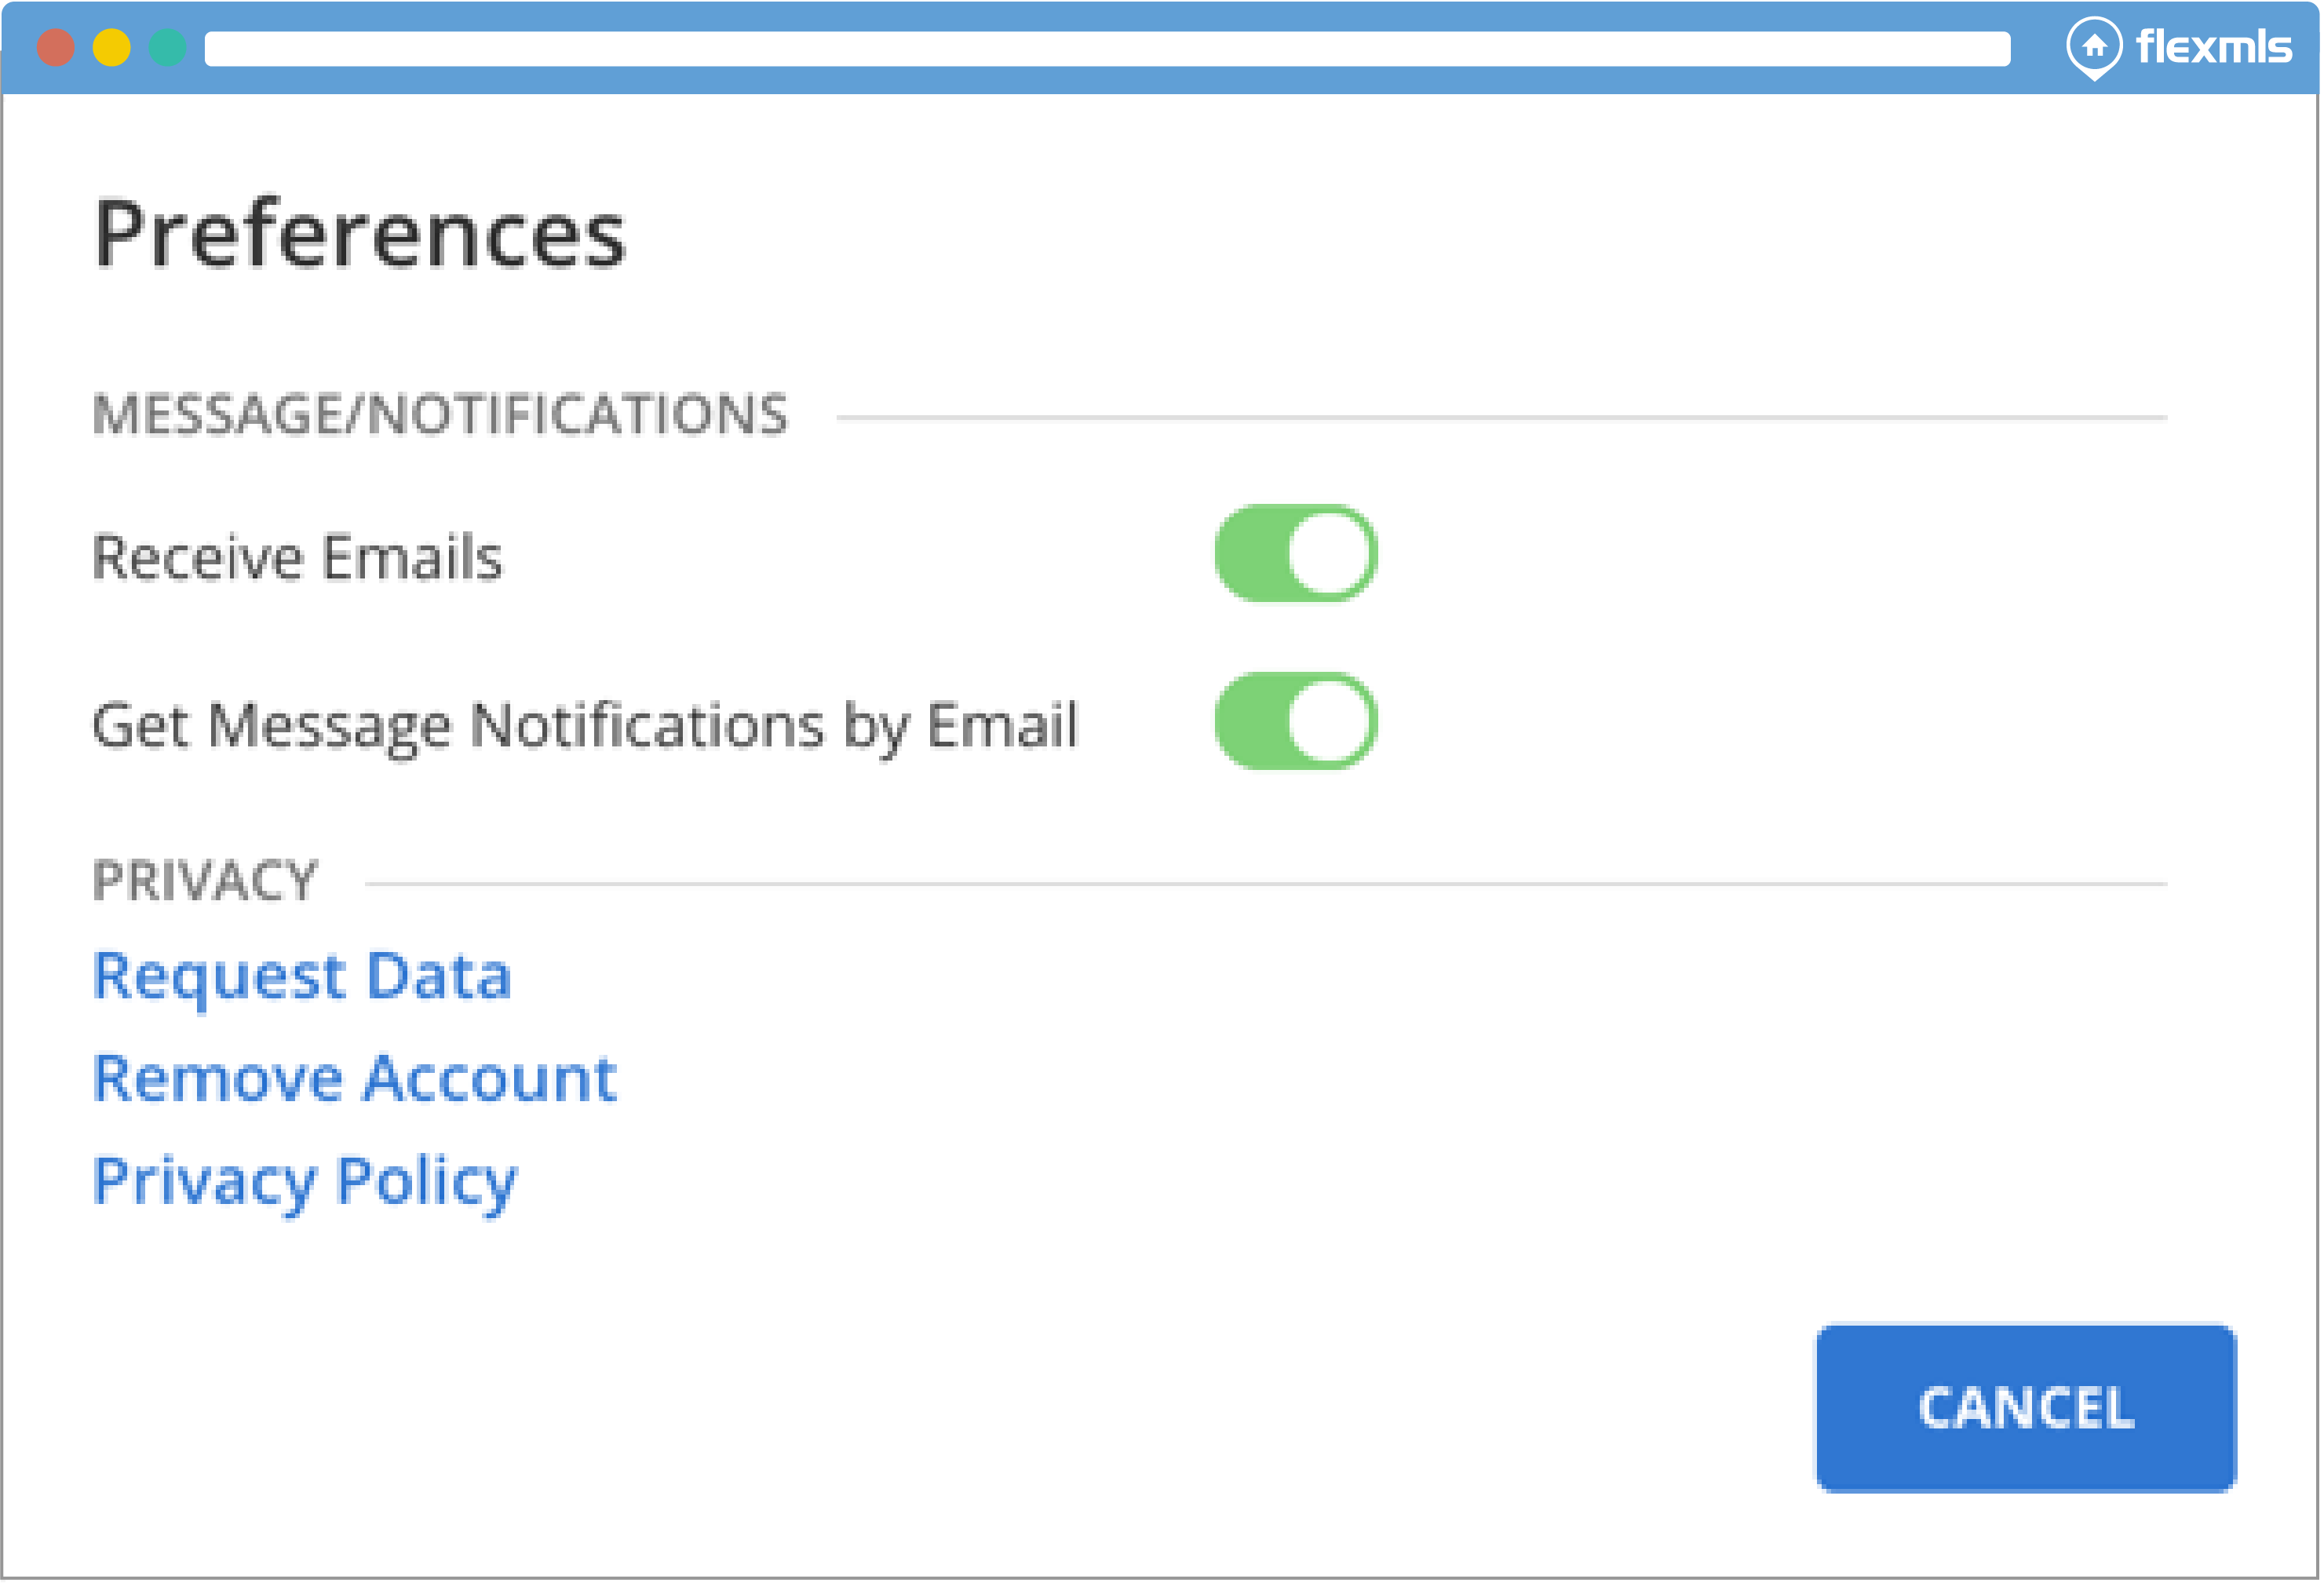Select the Remove Account link
Viewport: 2324px width, 1587px height.
pos(355,1080)
